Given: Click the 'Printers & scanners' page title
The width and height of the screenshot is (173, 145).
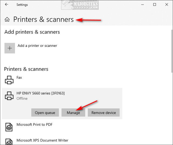Looking at the screenshot, I should (44, 19).
